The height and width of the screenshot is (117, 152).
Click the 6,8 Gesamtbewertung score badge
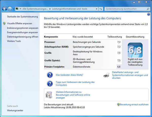pyautogui.click(x=135, y=50)
